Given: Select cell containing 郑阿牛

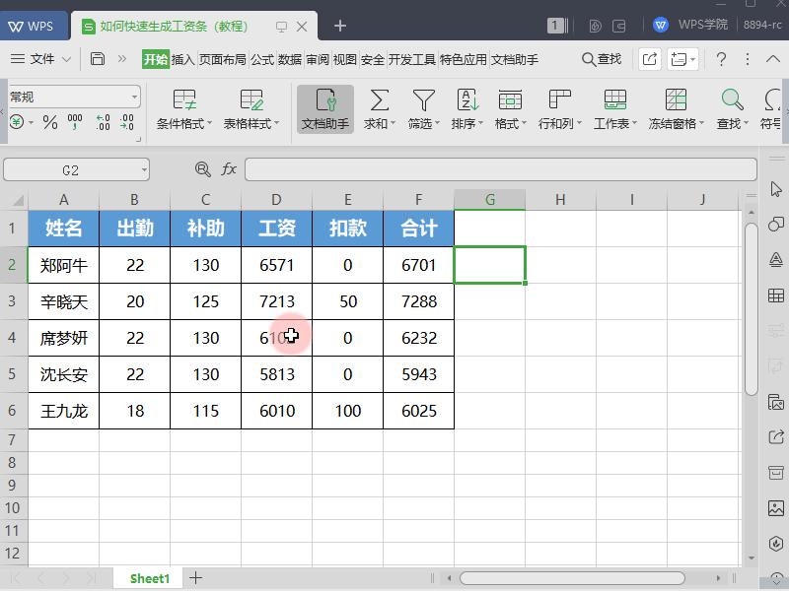Looking at the screenshot, I should pyautogui.click(x=64, y=265).
